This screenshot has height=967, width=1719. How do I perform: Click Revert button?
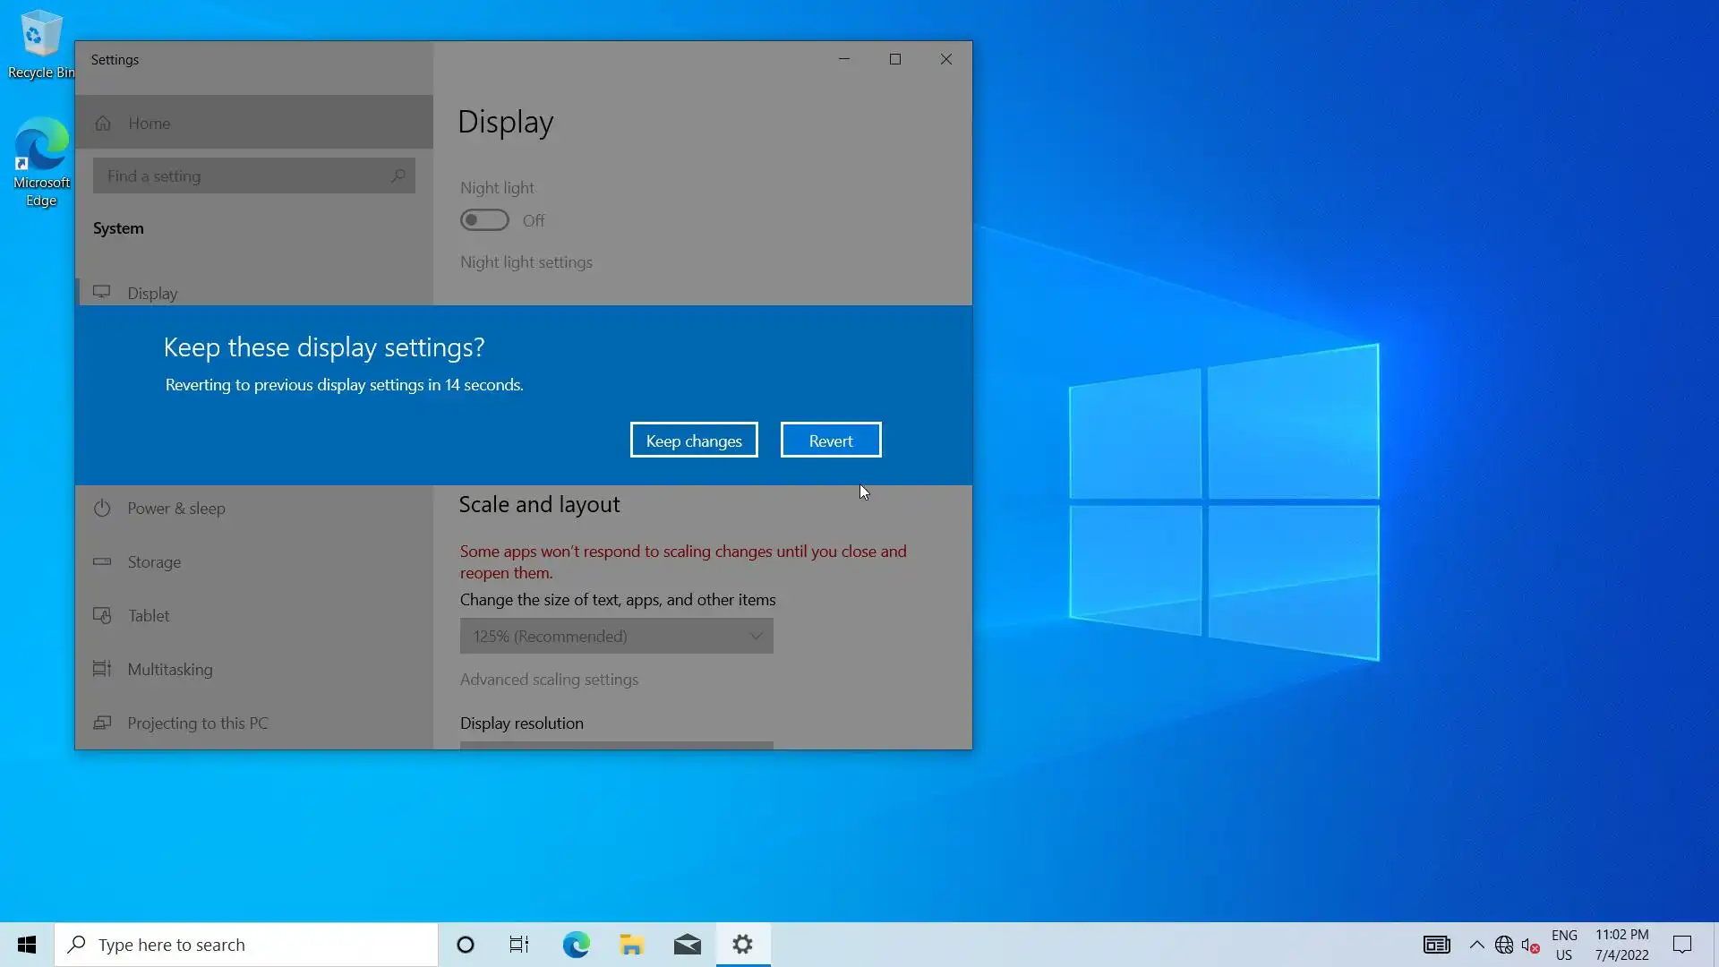(x=830, y=441)
